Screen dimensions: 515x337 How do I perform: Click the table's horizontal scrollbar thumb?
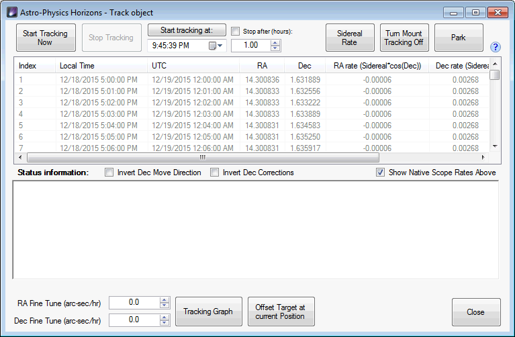[203, 157]
